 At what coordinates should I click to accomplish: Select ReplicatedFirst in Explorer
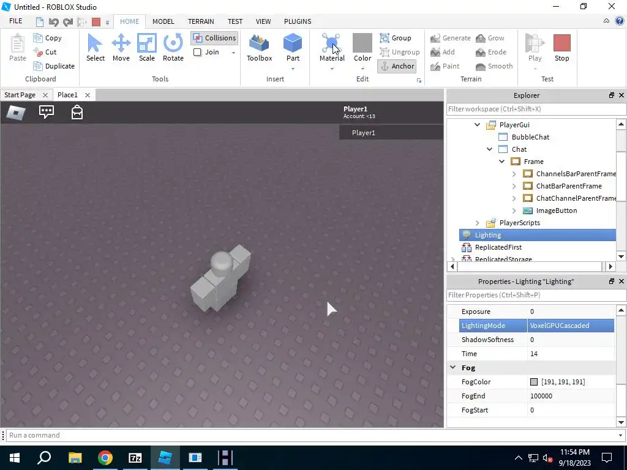tap(498, 247)
